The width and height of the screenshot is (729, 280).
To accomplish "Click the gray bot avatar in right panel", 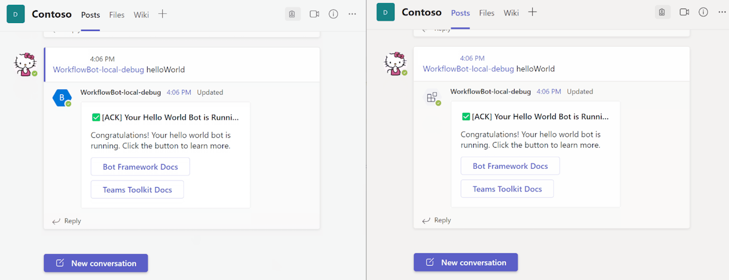I will tap(432, 97).
